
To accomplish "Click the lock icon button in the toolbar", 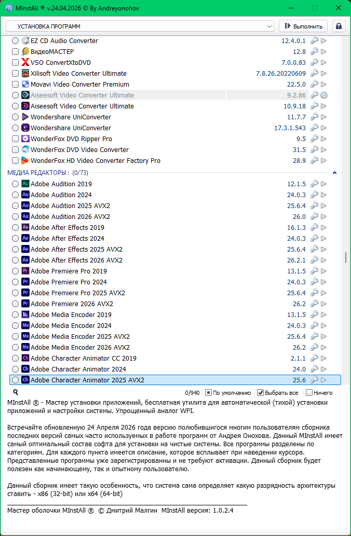I will (x=339, y=26).
